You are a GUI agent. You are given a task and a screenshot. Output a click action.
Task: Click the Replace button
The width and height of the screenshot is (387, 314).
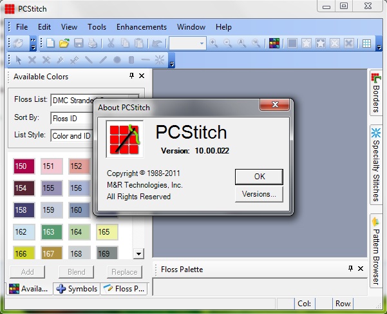click(124, 272)
